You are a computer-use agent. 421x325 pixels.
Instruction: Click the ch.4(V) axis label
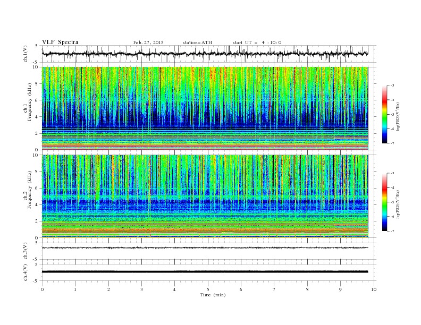pyautogui.click(x=26, y=272)
